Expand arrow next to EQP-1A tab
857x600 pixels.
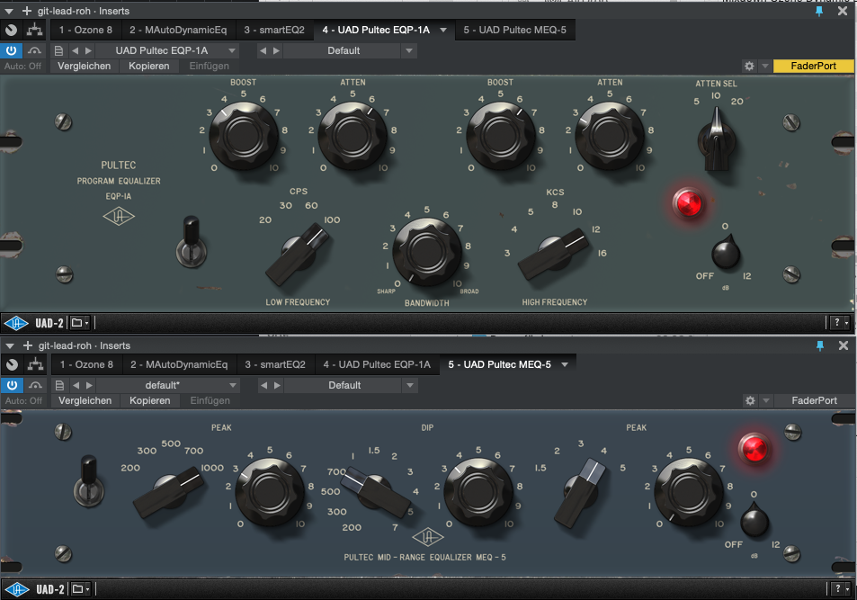tap(443, 30)
